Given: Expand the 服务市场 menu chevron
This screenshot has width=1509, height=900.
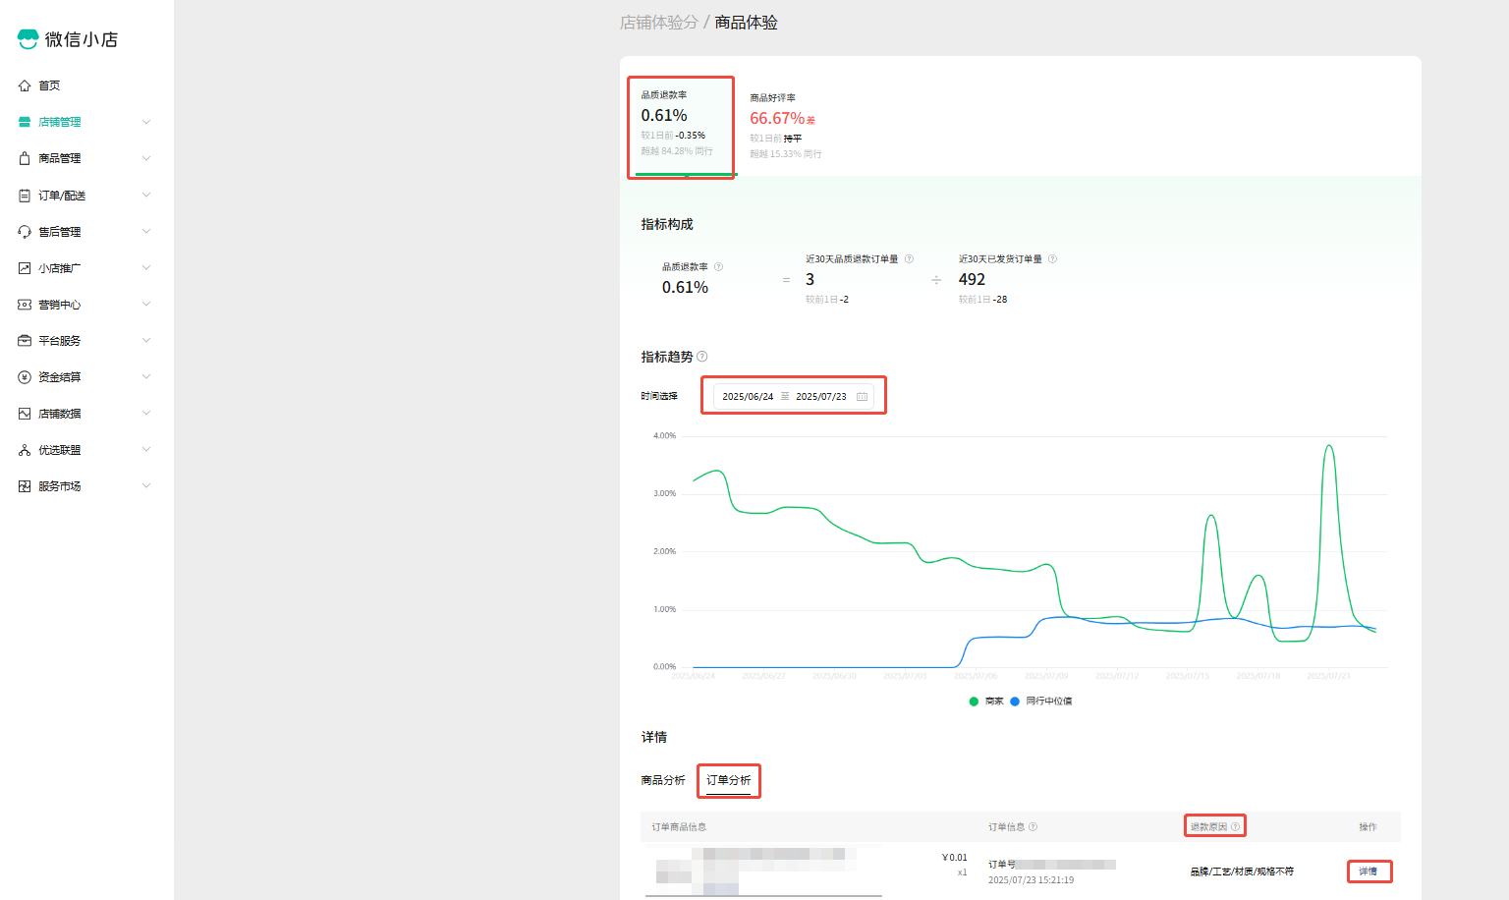Looking at the screenshot, I should pos(146,486).
